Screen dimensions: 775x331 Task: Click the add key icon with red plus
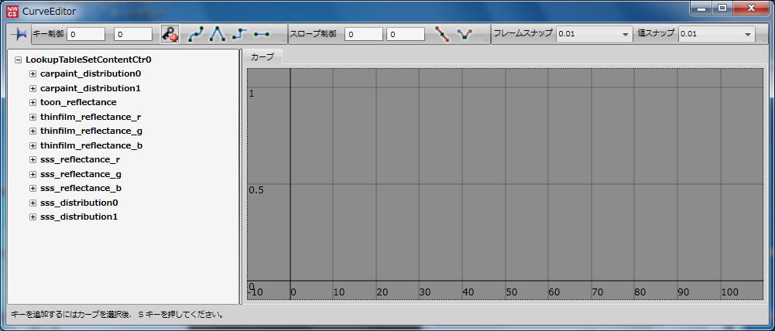click(x=170, y=34)
